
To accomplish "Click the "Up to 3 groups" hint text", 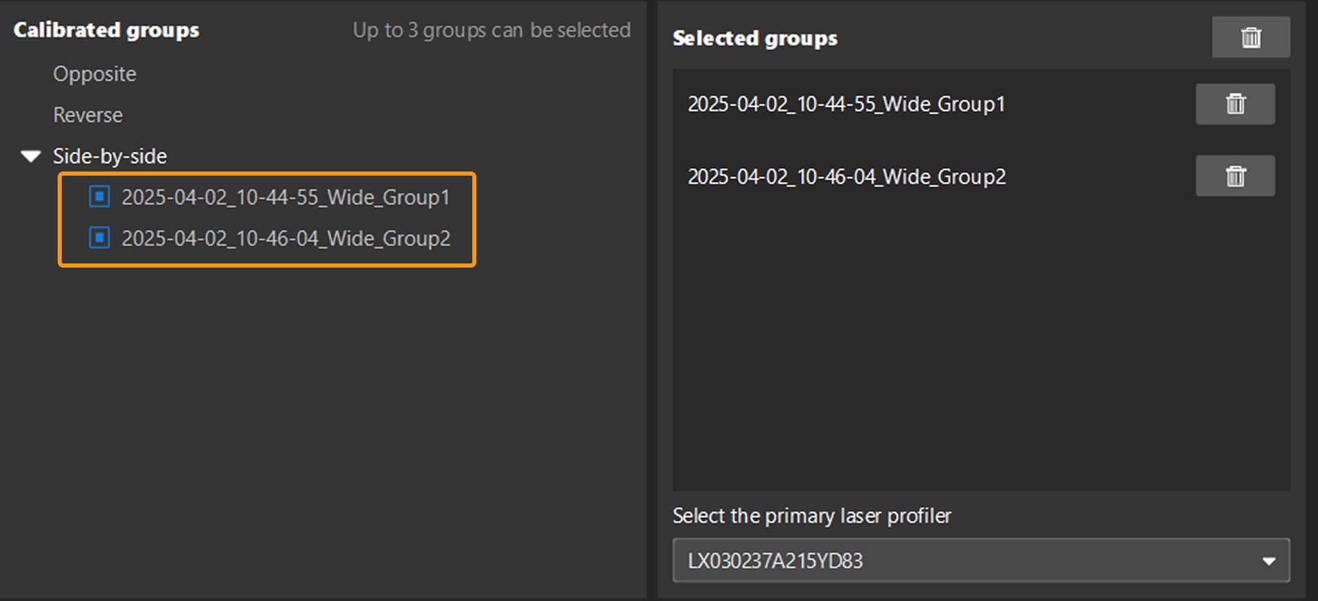I will click(492, 30).
